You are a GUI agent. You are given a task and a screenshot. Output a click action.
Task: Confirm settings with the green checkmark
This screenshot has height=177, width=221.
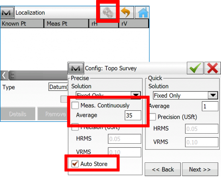click(x=195, y=68)
